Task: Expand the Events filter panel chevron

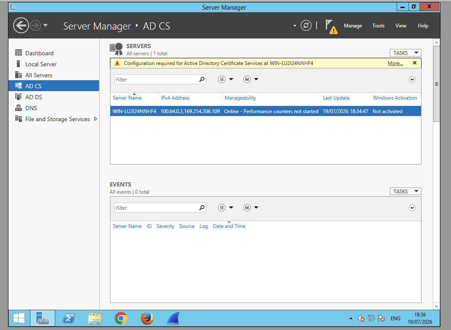Action: pos(412,208)
